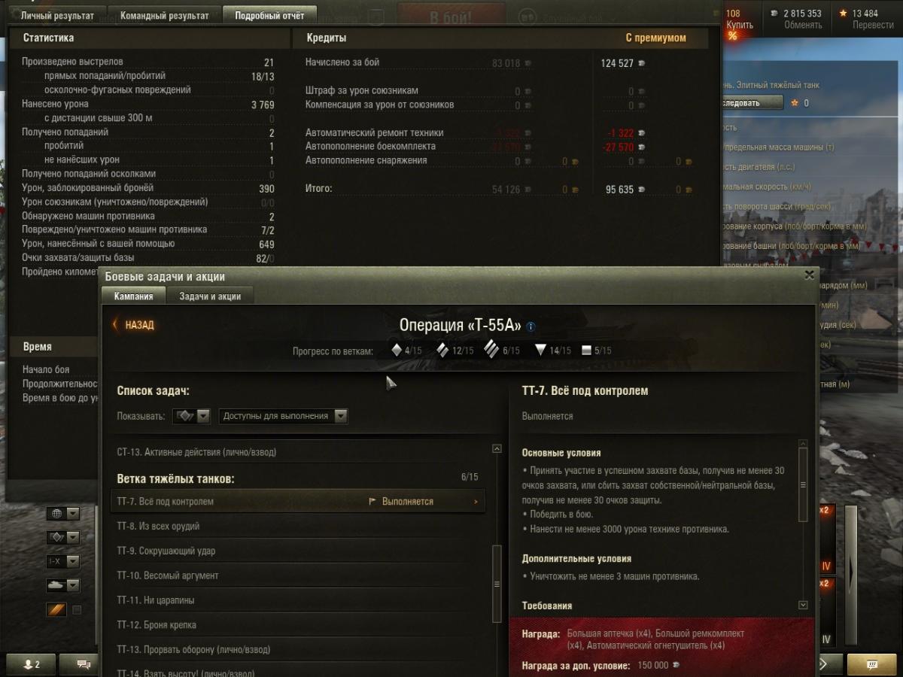Click the gold star free experience icon

(844, 13)
